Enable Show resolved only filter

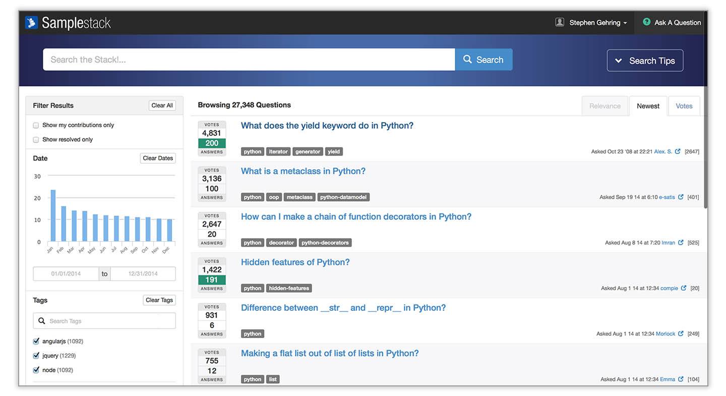[x=36, y=140]
